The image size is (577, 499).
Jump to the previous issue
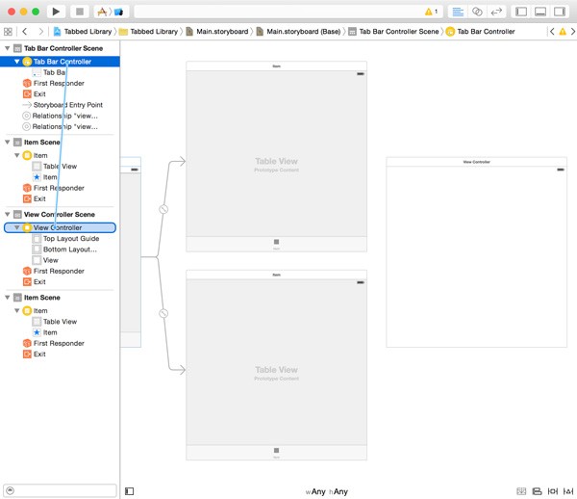click(x=552, y=32)
